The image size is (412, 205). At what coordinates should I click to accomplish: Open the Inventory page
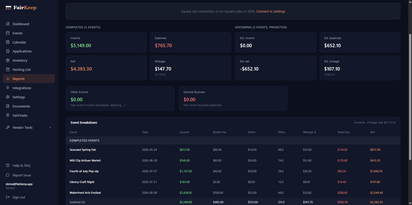(29, 60)
